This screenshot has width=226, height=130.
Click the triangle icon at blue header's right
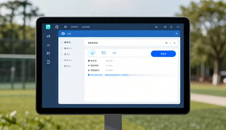click(x=177, y=34)
